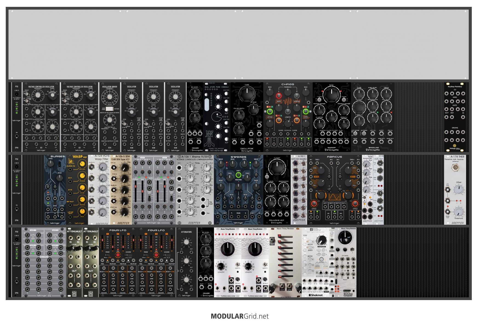
Task: Select the A-148 Dual S&H module
Action: coord(378,190)
